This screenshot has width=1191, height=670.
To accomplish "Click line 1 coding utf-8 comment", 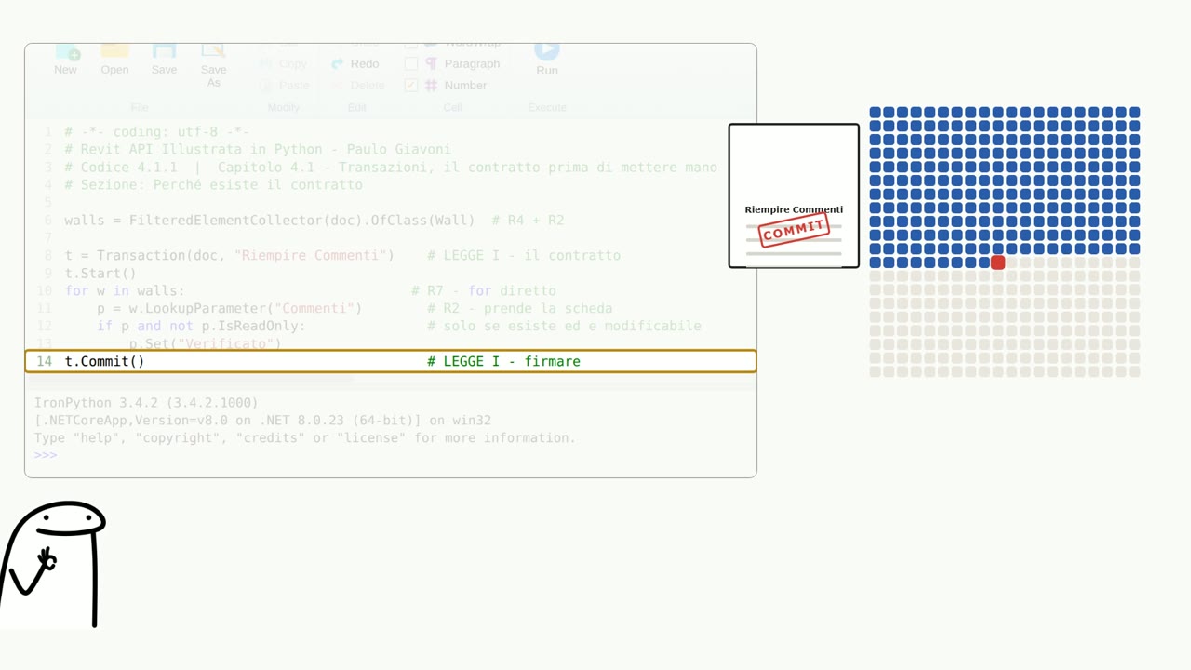I will pos(157,131).
